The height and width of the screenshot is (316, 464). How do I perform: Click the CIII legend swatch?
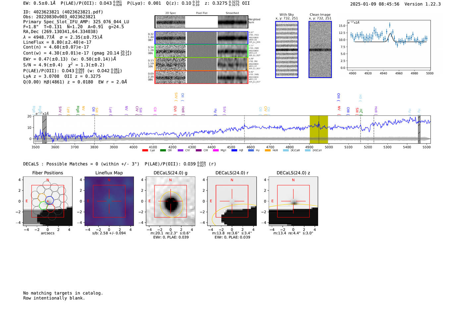199,150
